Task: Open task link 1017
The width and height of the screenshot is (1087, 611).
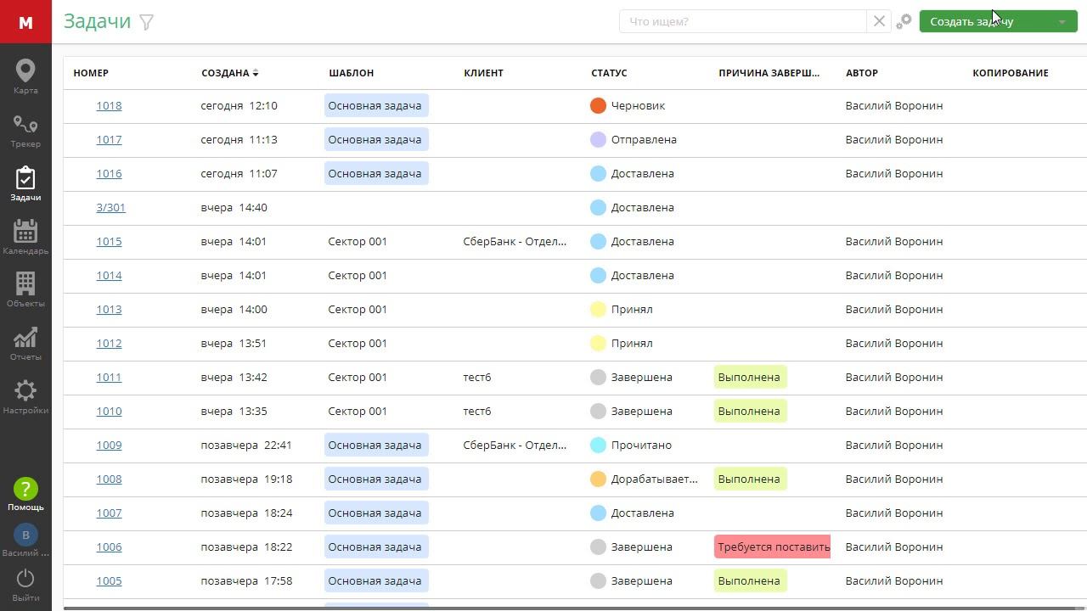Action: click(109, 140)
